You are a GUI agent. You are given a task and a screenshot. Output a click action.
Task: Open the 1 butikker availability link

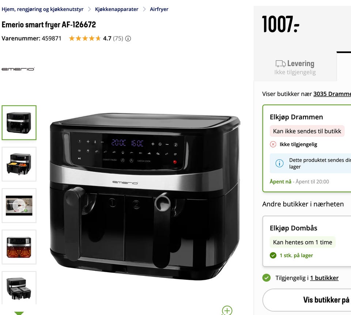point(324,278)
